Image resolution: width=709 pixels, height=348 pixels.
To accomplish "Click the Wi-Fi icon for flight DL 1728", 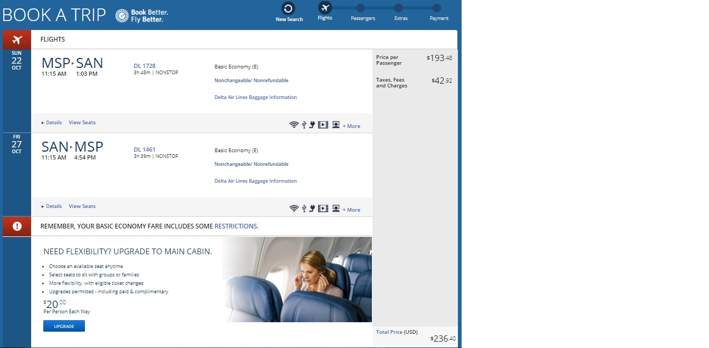I will pos(294,125).
